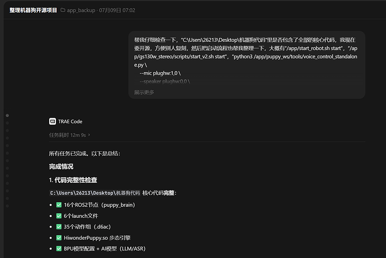Click the user message starting with 帮我仔细检查一下
The image size is (386, 258).
click(x=247, y=65)
